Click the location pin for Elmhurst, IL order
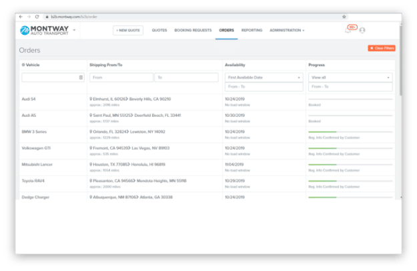This screenshot has width=417, height=271. (91, 99)
